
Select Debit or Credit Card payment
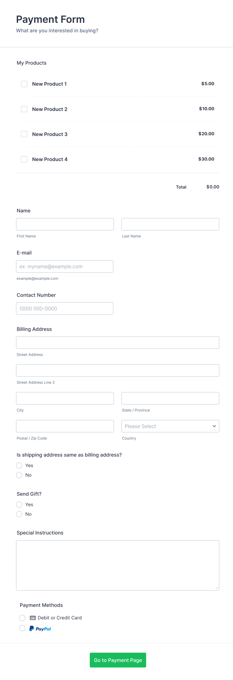(22, 618)
